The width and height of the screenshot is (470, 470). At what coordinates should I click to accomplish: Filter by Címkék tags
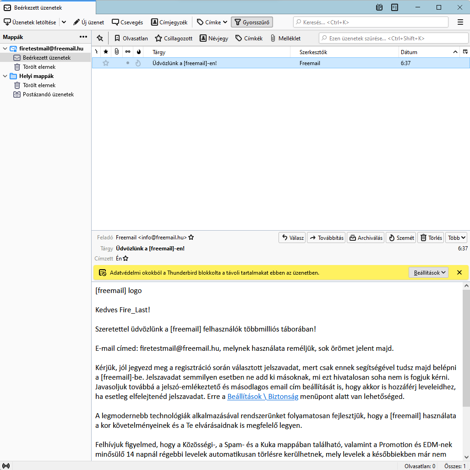[249, 38]
